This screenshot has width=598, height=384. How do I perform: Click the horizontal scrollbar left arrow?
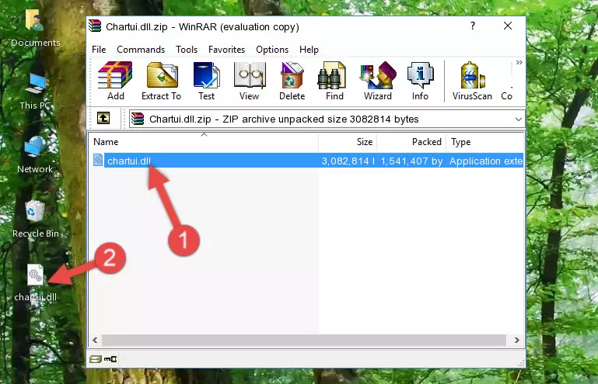point(95,340)
